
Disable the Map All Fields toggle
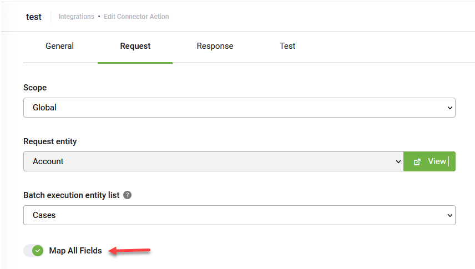pos(34,251)
